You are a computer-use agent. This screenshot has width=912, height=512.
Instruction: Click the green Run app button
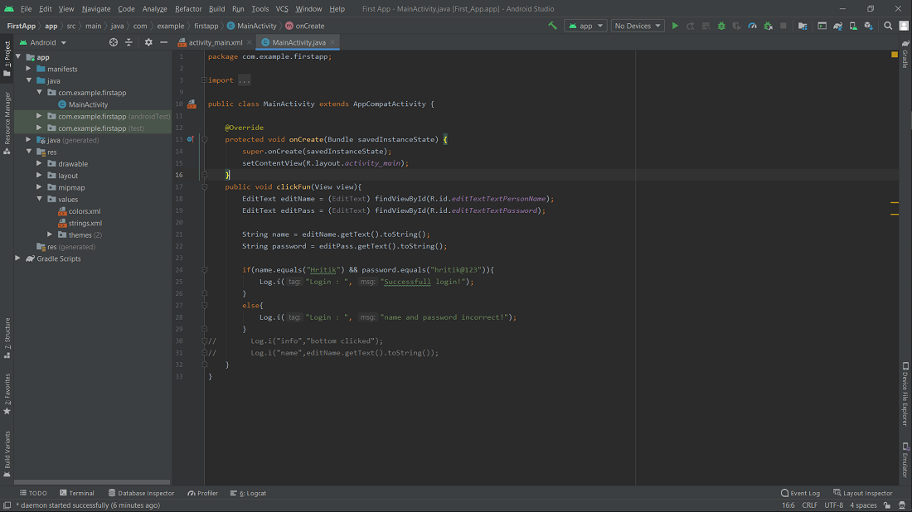675,26
